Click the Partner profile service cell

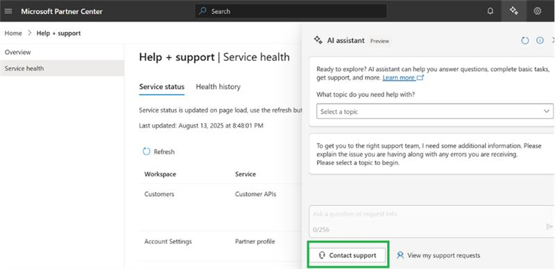click(255, 241)
